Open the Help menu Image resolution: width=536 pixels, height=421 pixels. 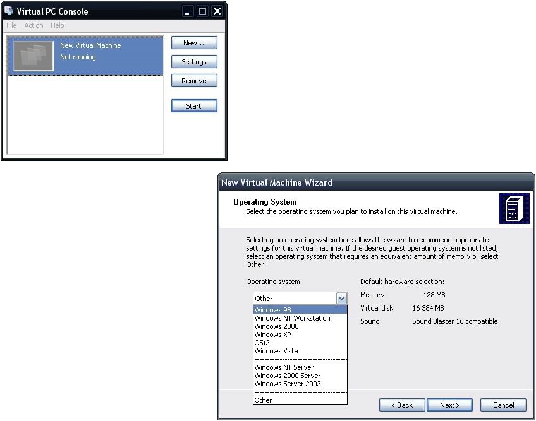[57, 25]
